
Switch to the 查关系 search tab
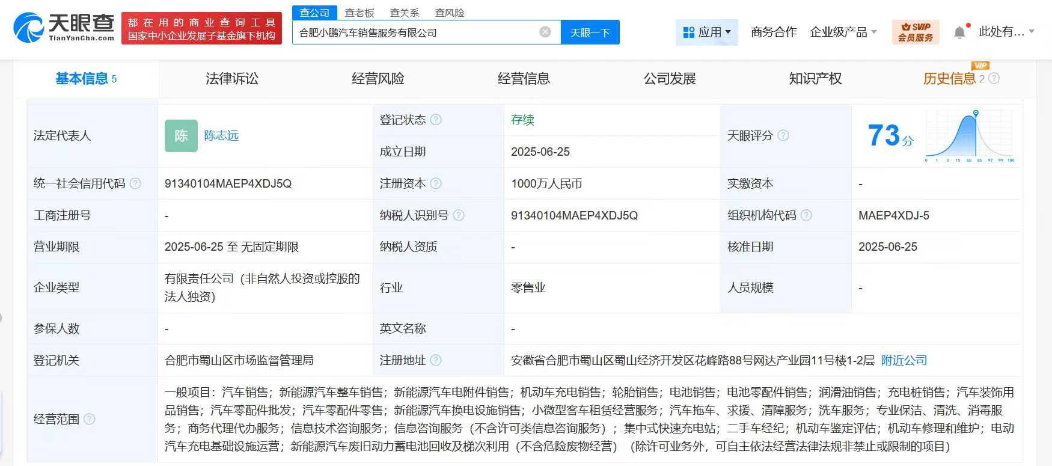point(405,13)
